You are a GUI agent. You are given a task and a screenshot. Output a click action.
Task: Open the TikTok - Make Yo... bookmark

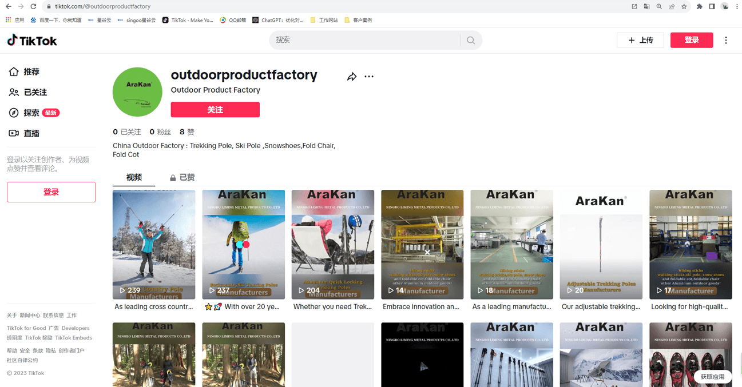[188, 20]
